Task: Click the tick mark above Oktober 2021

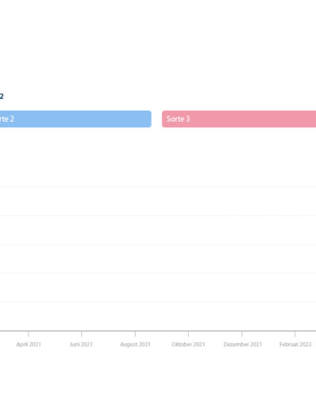Action: click(188, 334)
